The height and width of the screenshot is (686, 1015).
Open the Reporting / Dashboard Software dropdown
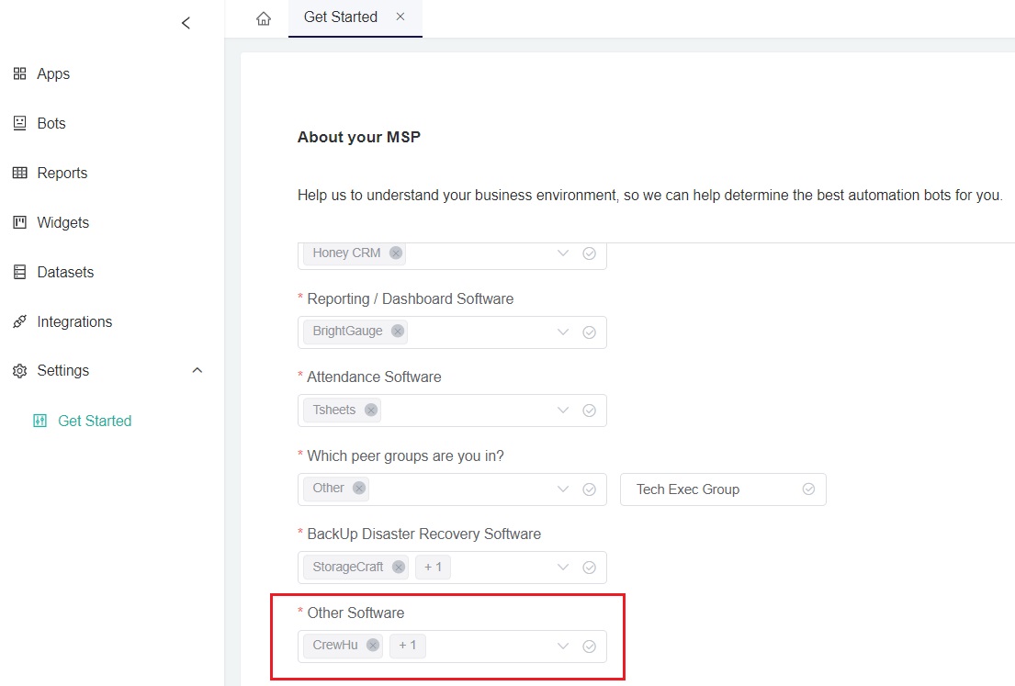coord(563,332)
